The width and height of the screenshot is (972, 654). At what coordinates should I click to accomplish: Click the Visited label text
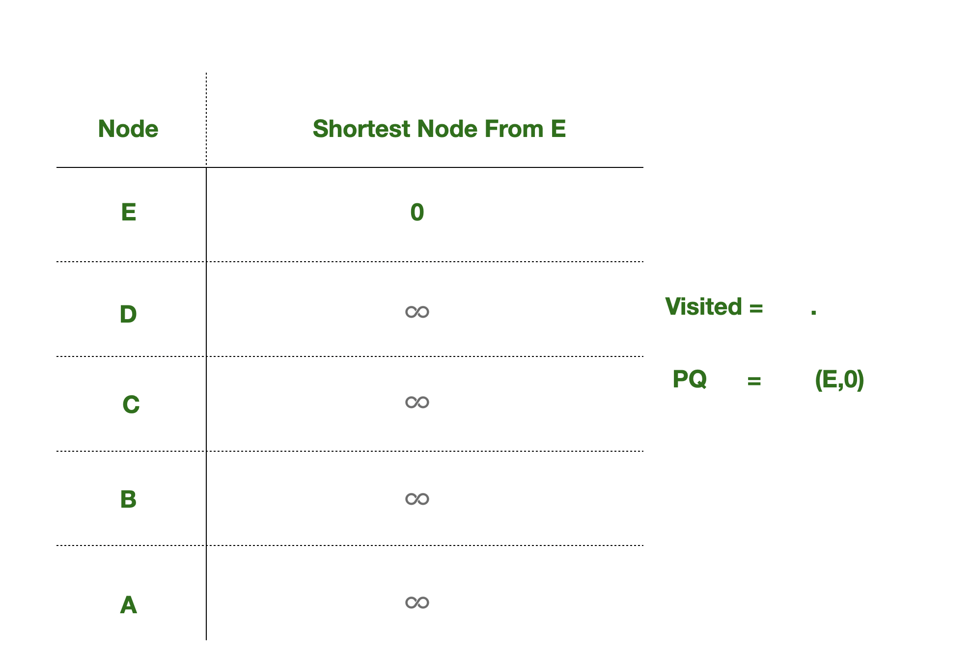(x=703, y=307)
